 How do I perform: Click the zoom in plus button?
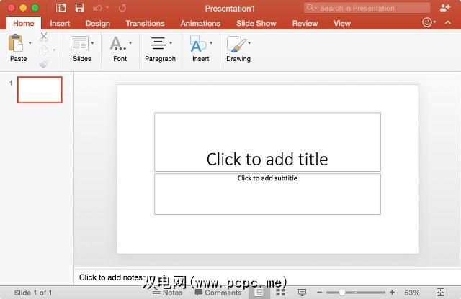(x=392, y=293)
